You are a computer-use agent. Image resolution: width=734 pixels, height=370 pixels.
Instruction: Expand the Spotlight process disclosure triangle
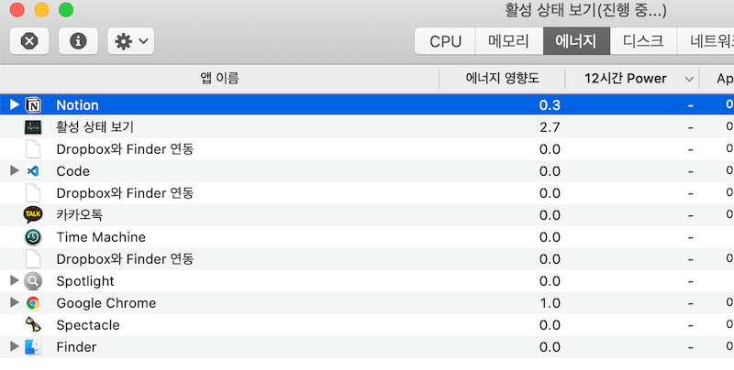(15, 281)
